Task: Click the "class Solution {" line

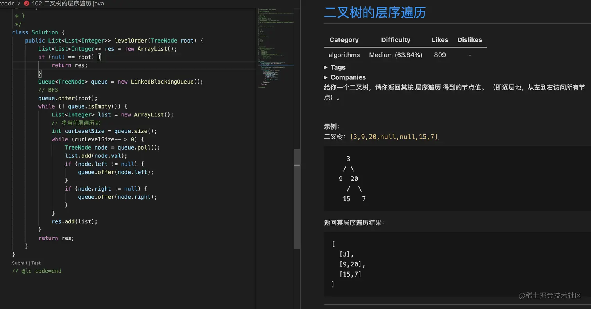Action: coord(38,32)
